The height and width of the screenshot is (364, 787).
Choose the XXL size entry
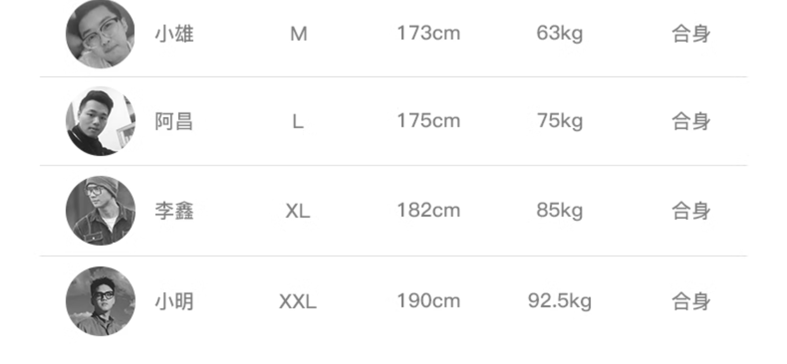point(298,301)
